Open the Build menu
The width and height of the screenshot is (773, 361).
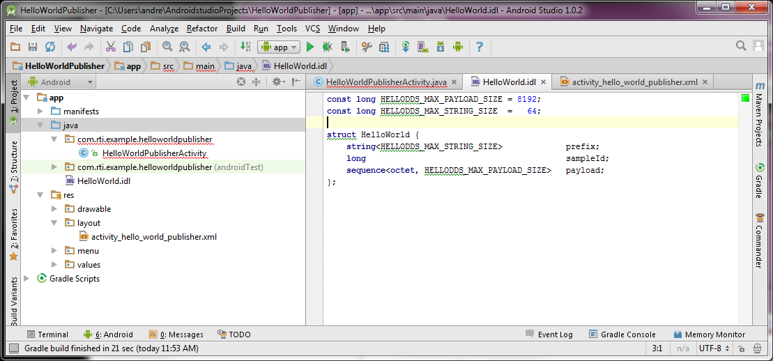[x=236, y=29]
